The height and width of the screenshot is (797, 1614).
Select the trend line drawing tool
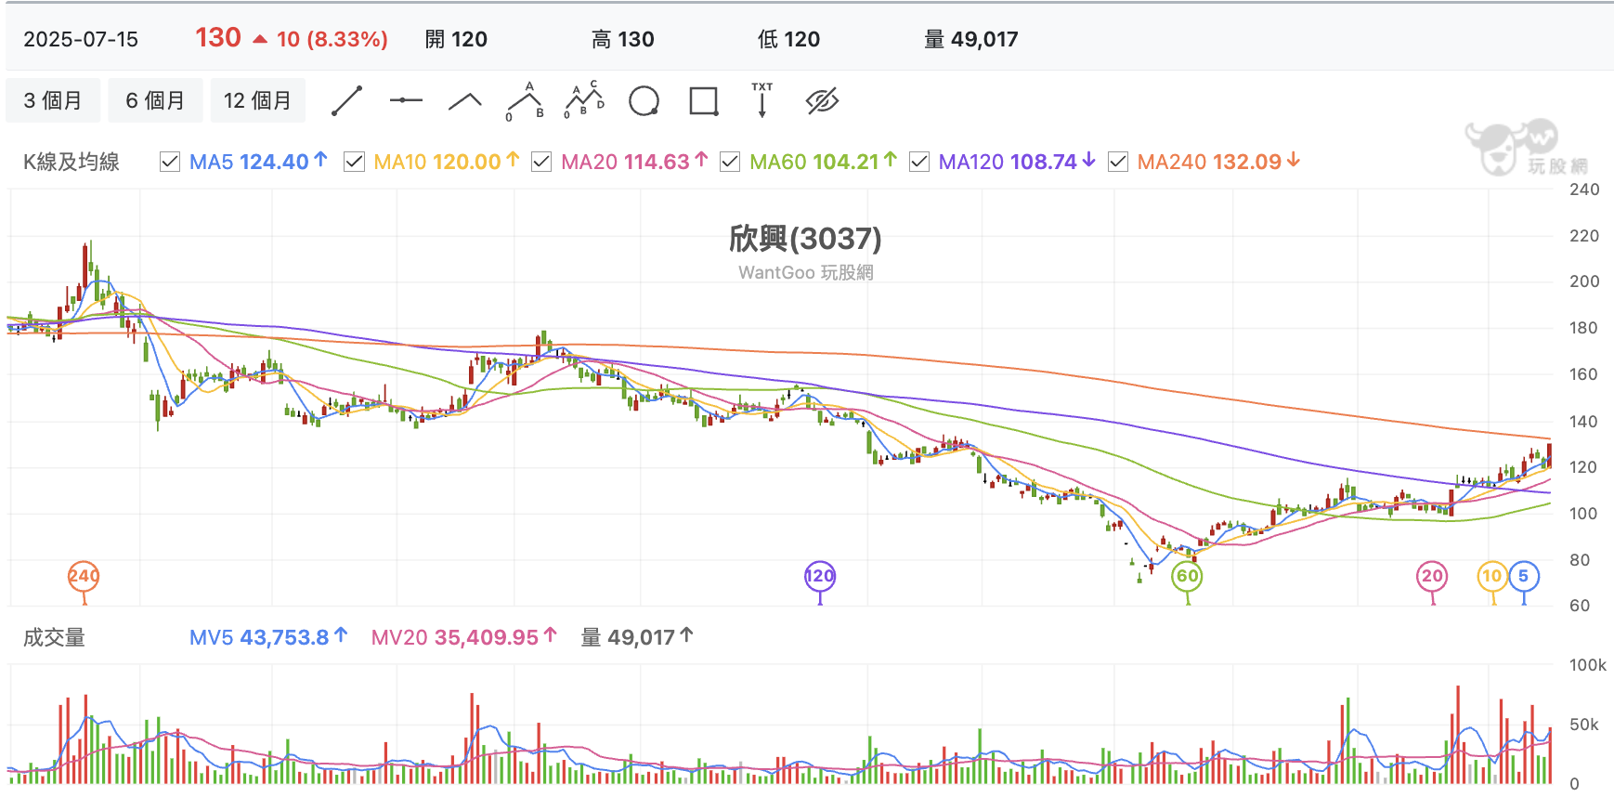pyautogui.click(x=346, y=101)
